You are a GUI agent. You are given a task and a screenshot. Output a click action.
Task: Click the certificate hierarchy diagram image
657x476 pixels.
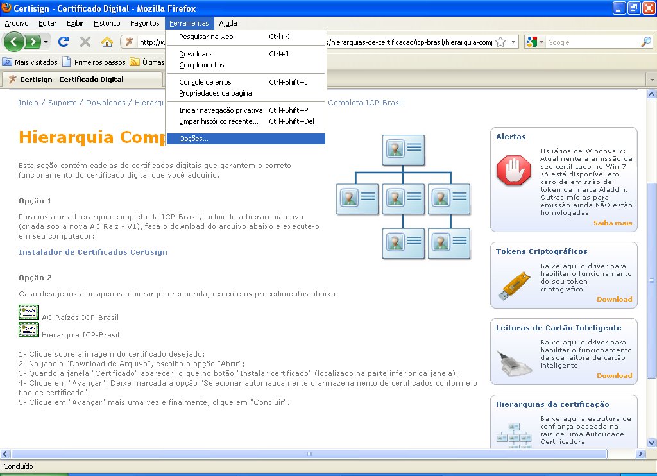[404, 196]
